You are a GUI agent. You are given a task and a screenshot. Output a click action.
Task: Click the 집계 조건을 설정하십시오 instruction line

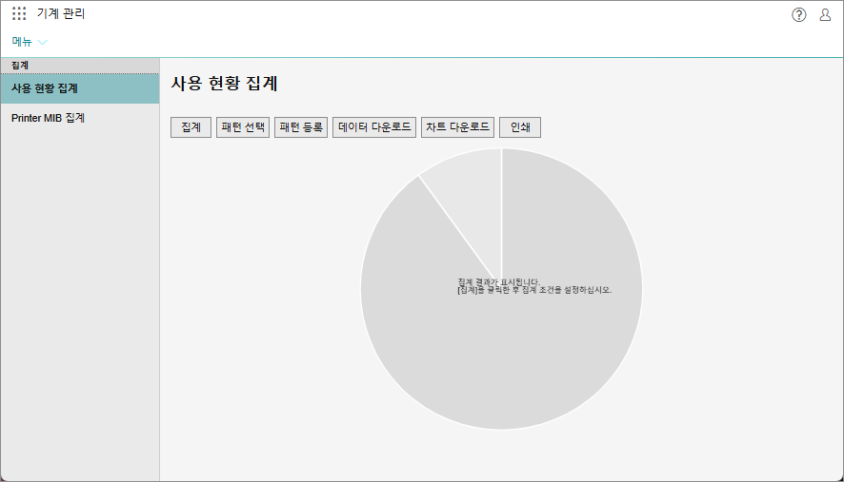pos(534,290)
